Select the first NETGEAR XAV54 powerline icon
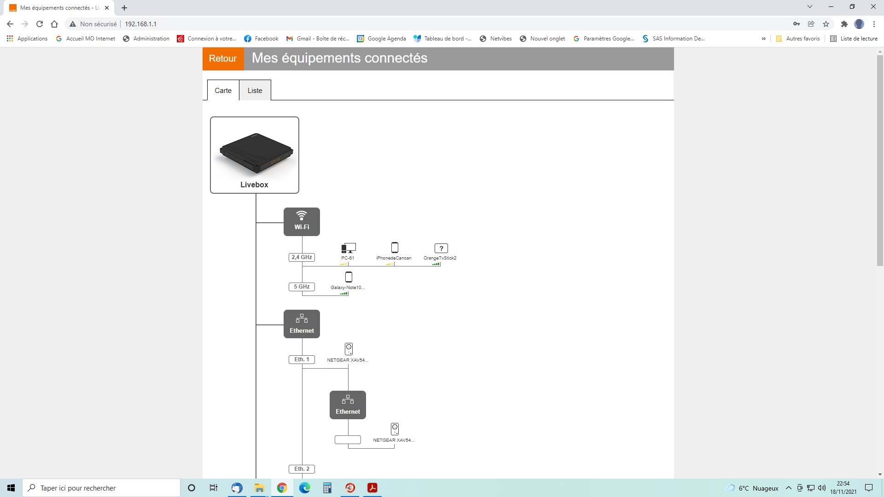Image resolution: width=884 pixels, height=497 pixels. tap(349, 349)
